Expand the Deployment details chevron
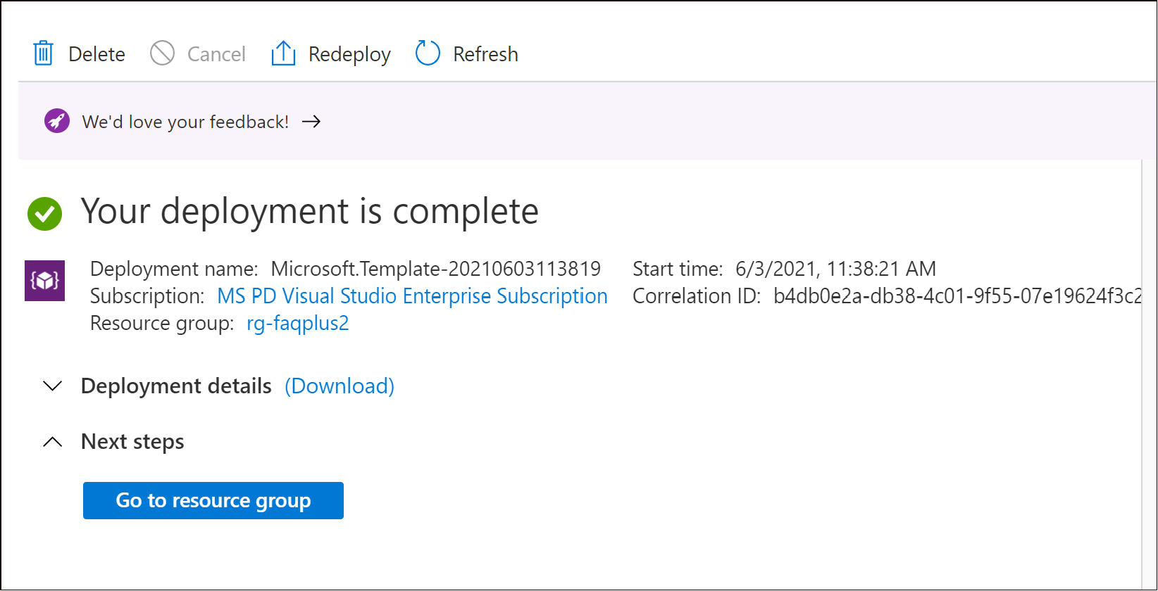Image resolution: width=1158 pixels, height=591 pixels. click(x=53, y=386)
